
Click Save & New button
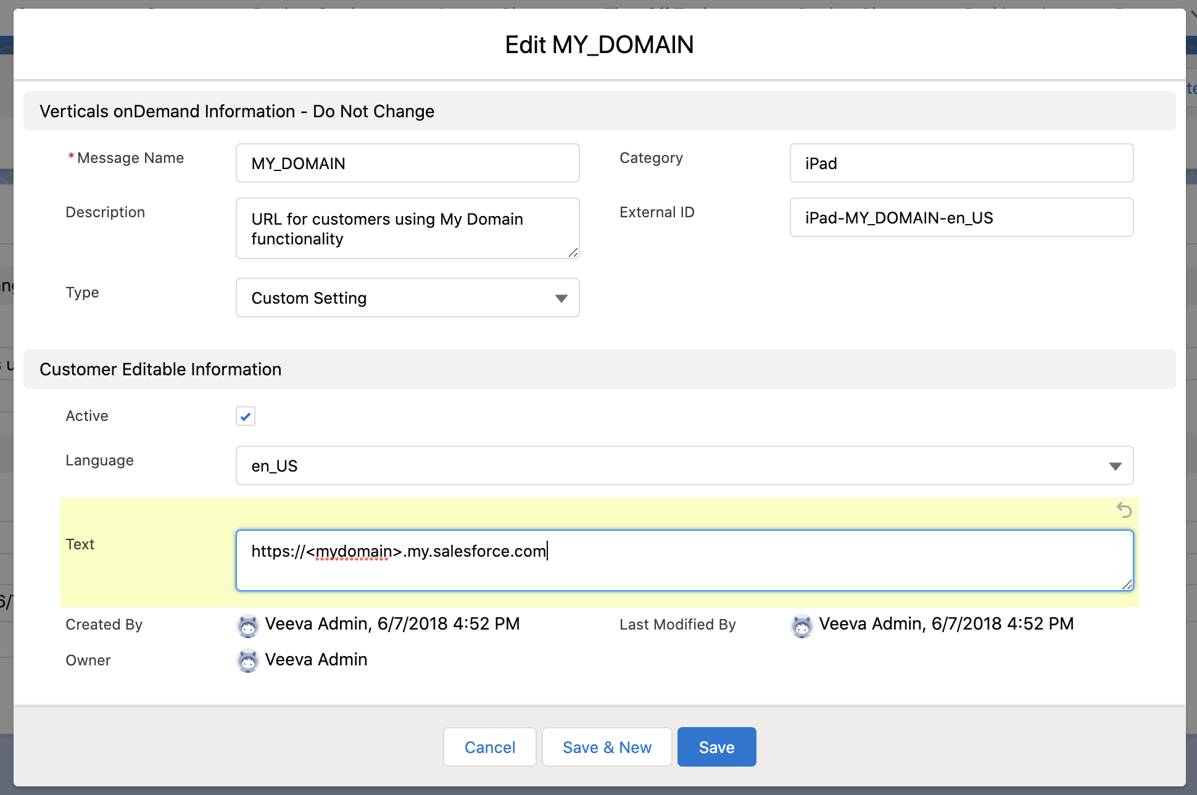[607, 747]
